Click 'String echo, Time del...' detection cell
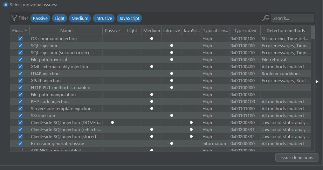 [285, 38]
